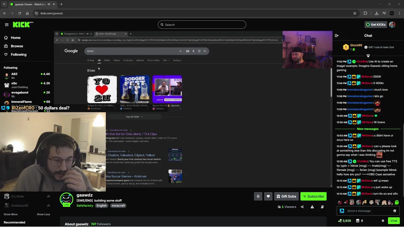The width and height of the screenshot is (404, 227).
Task: Click the Satisfactory category link
Action: (85, 206)
